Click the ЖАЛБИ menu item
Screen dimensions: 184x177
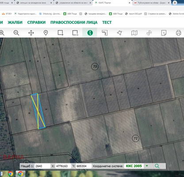pyautogui.click(x=15, y=23)
